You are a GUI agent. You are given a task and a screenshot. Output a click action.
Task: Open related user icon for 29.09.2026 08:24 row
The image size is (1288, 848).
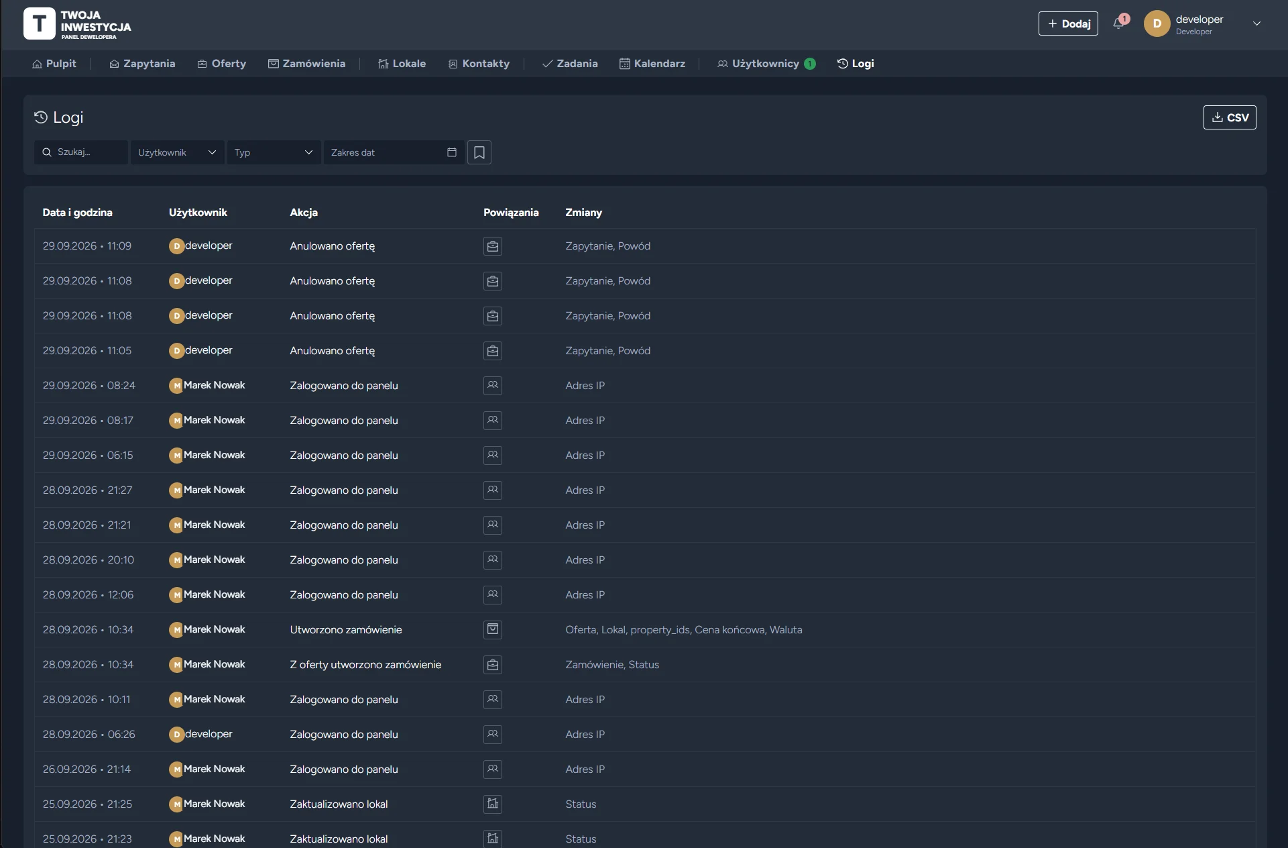[493, 386]
